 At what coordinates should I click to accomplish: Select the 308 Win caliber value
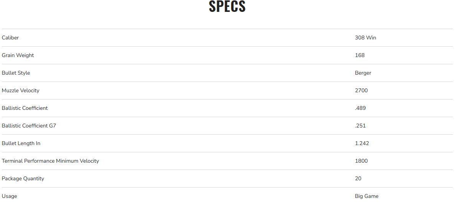[x=365, y=38]
